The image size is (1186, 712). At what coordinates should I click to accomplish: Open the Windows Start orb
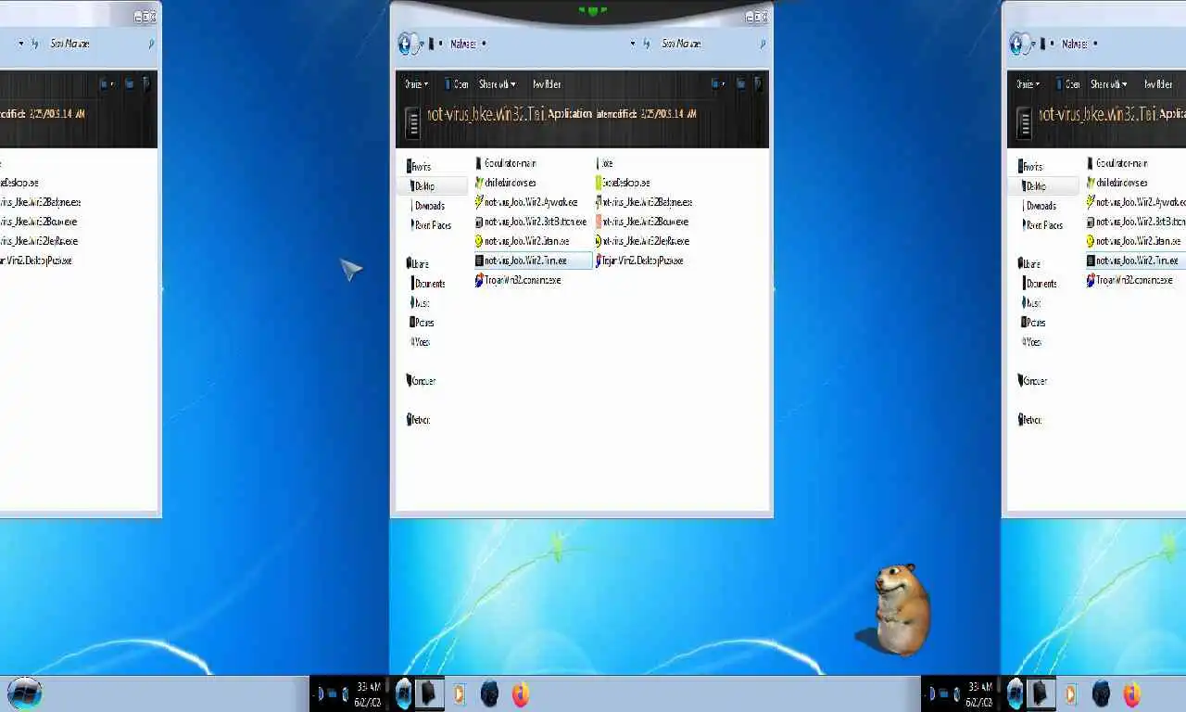point(24,693)
